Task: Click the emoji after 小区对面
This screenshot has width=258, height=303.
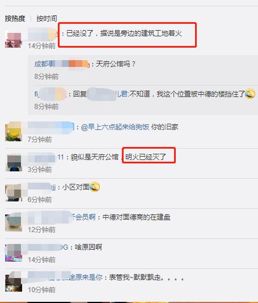Action: (x=95, y=187)
